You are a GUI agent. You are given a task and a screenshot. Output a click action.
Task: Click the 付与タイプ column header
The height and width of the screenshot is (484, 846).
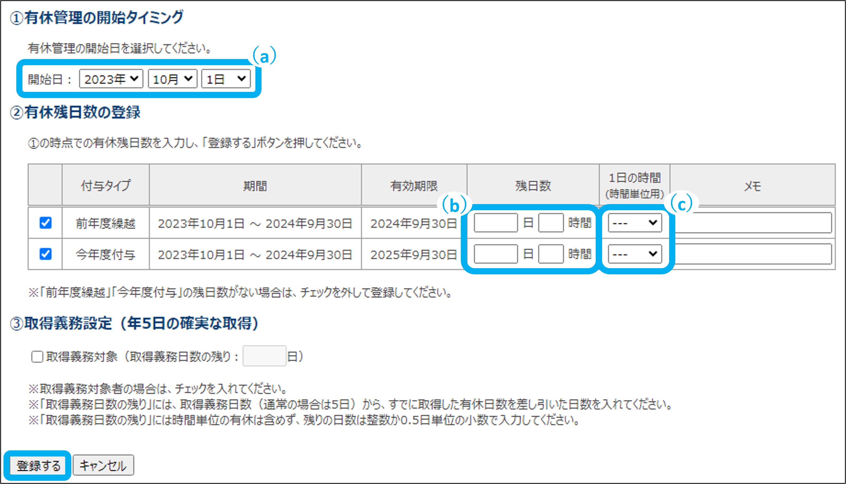(x=106, y=185)
